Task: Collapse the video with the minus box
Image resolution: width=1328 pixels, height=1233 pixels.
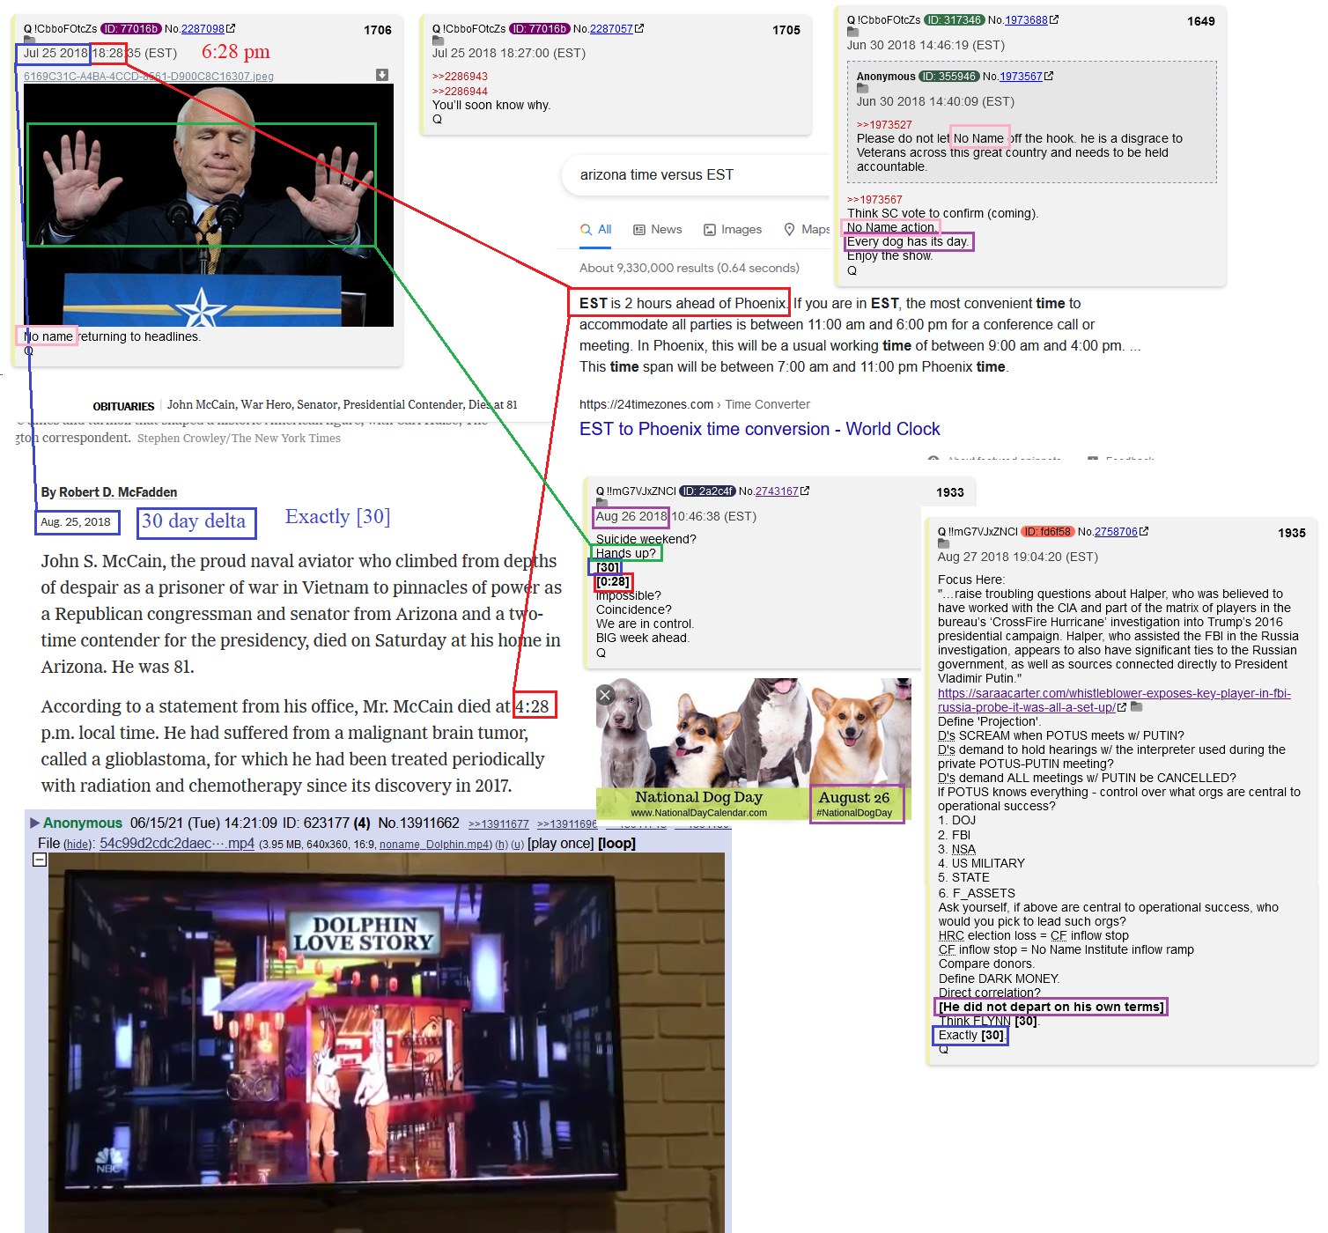Action: click(40, 860)
